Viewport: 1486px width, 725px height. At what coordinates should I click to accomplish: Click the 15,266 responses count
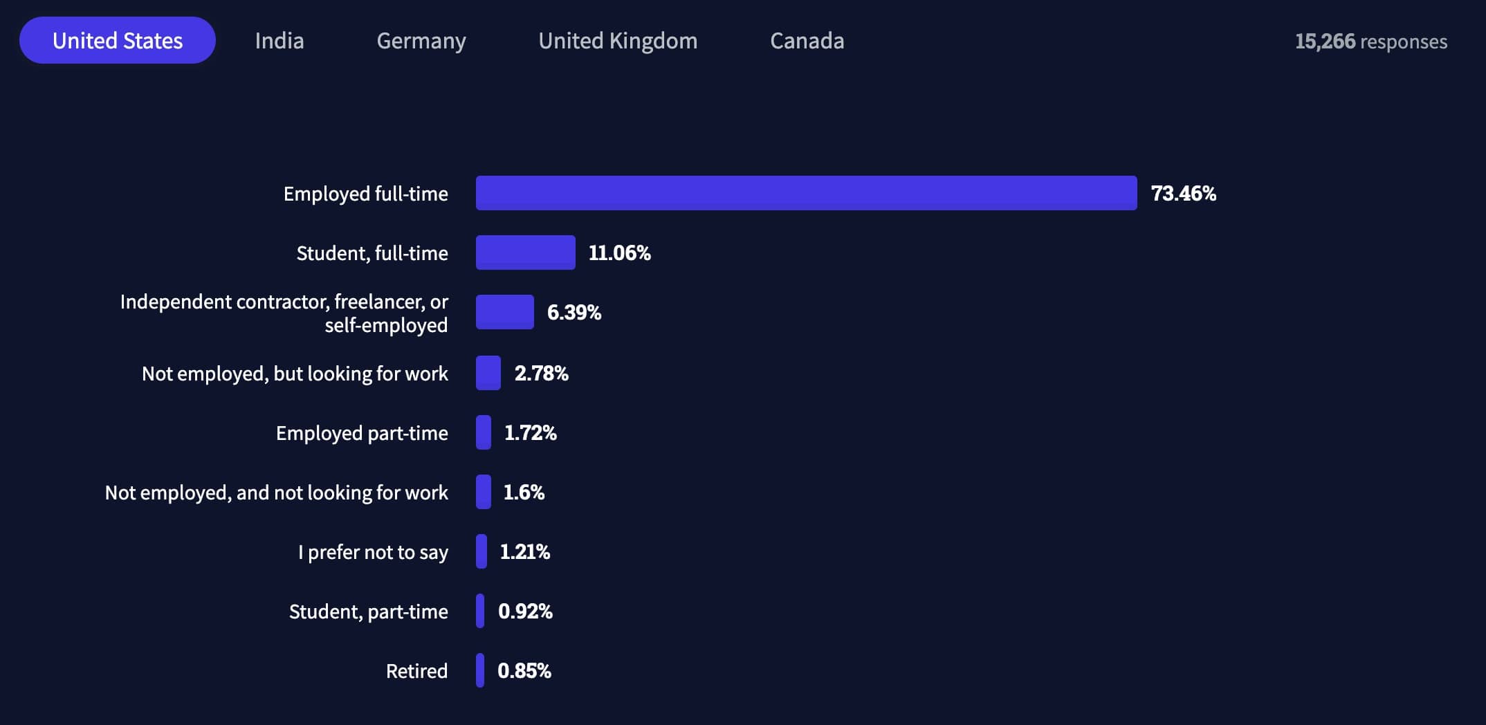(x=1370, y=42)
